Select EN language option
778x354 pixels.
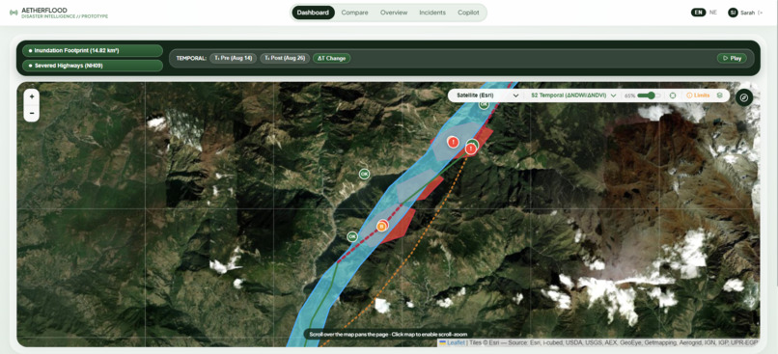point(698,13)
